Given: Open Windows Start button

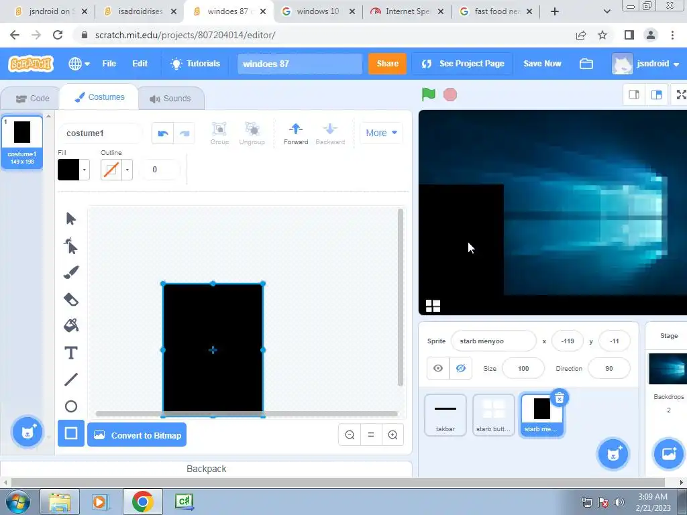Looking at the screenshot, I should coord(18,502).
